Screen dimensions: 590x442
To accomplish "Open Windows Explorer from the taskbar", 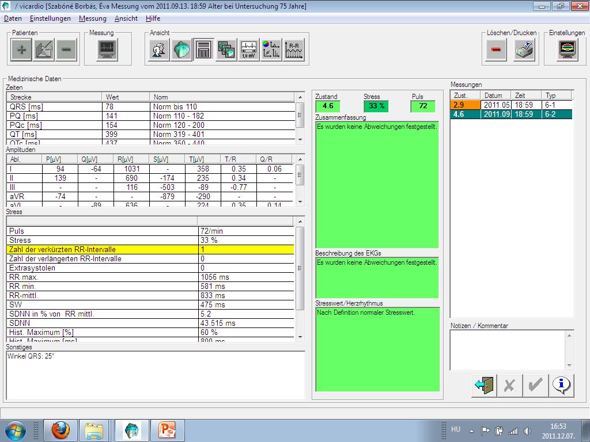I will 94,430.
